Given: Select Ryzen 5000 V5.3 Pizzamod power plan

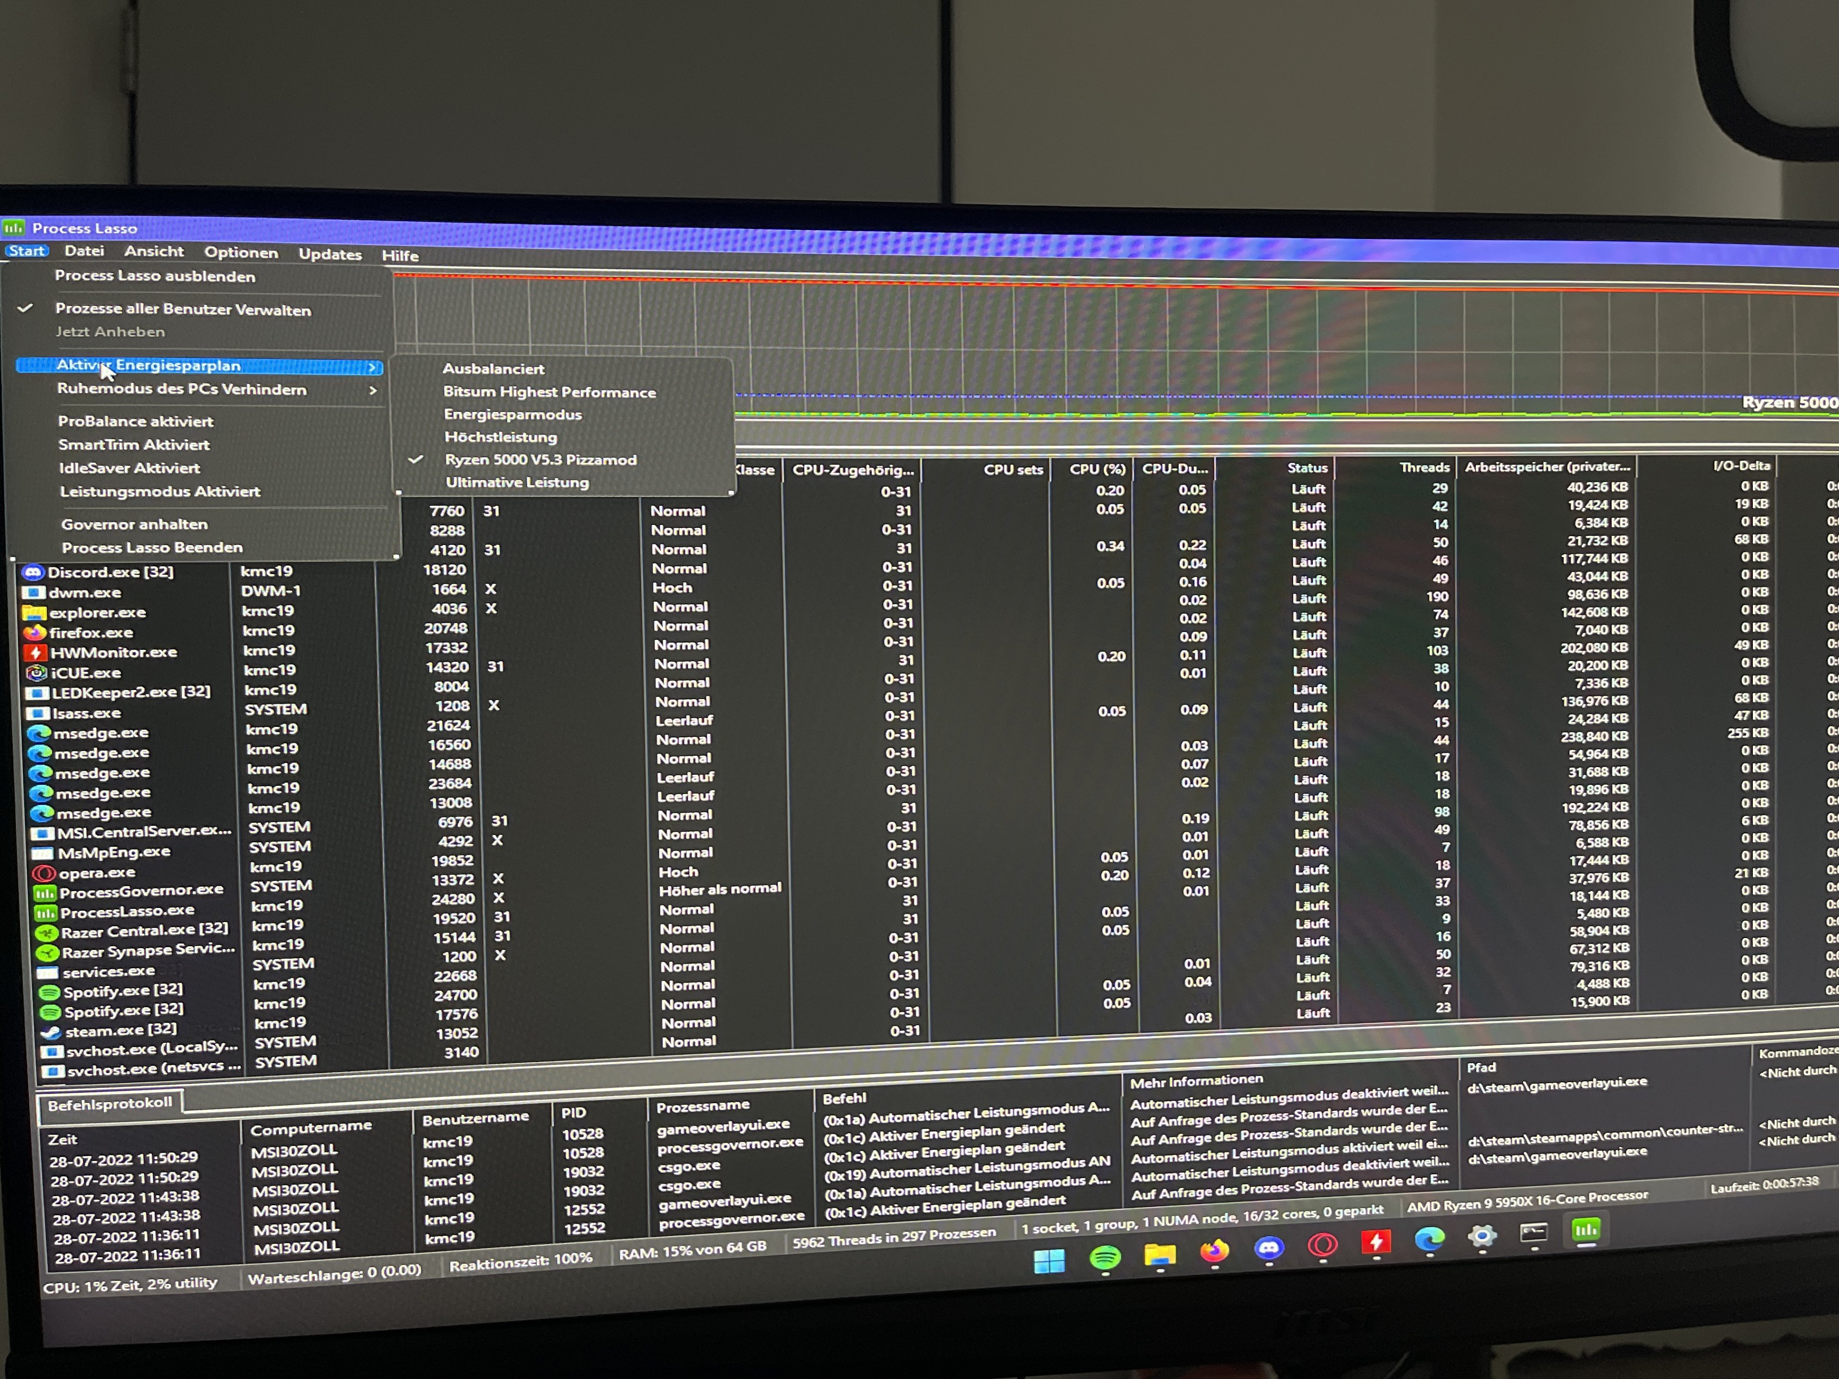Looking at the screenshot, I should 540,460.
